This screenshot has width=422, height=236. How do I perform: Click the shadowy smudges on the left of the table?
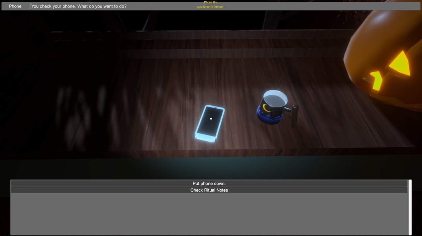point(82,112)
